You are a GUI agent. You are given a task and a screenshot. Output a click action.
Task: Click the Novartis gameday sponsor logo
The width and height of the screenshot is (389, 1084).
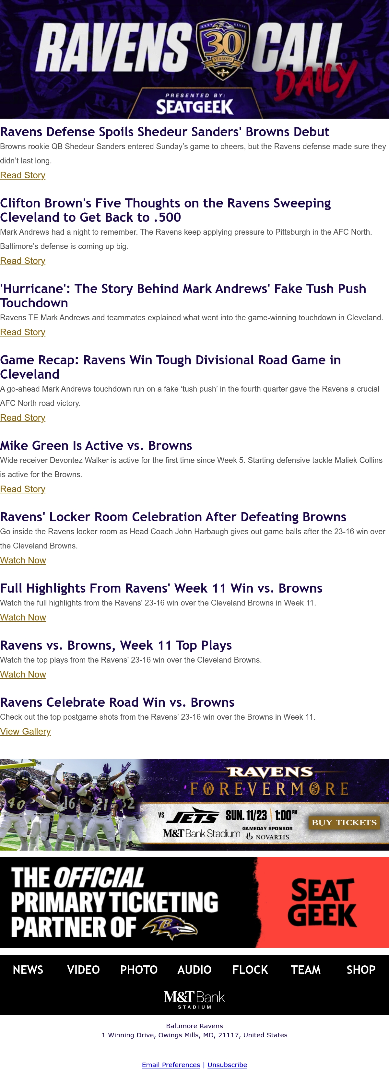pyautogui.click(x=268, y=837)
